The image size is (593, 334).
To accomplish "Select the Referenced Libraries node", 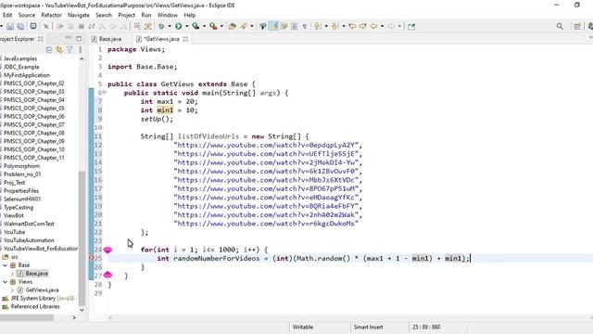I will coord(35,306).
